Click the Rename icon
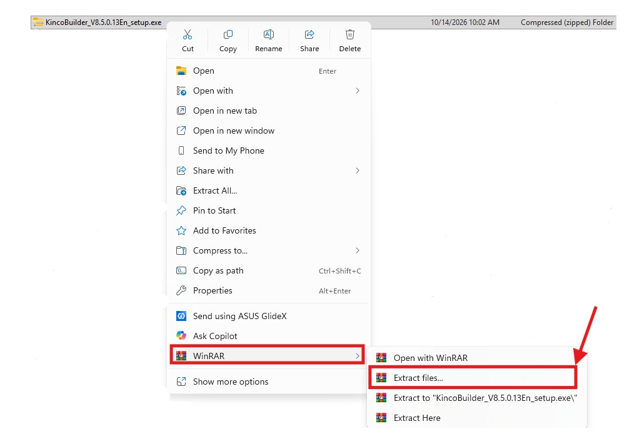The height and width of the screenshot is (434, 632). [x=268, y=34]
